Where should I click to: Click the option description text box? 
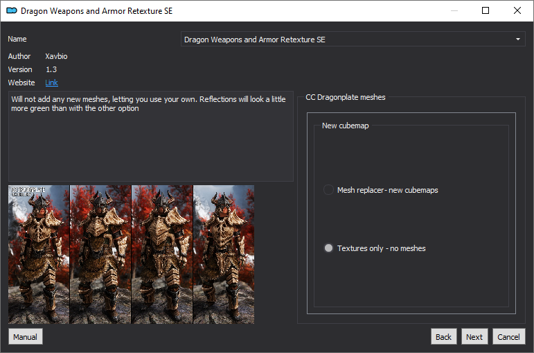coord(151,136)
